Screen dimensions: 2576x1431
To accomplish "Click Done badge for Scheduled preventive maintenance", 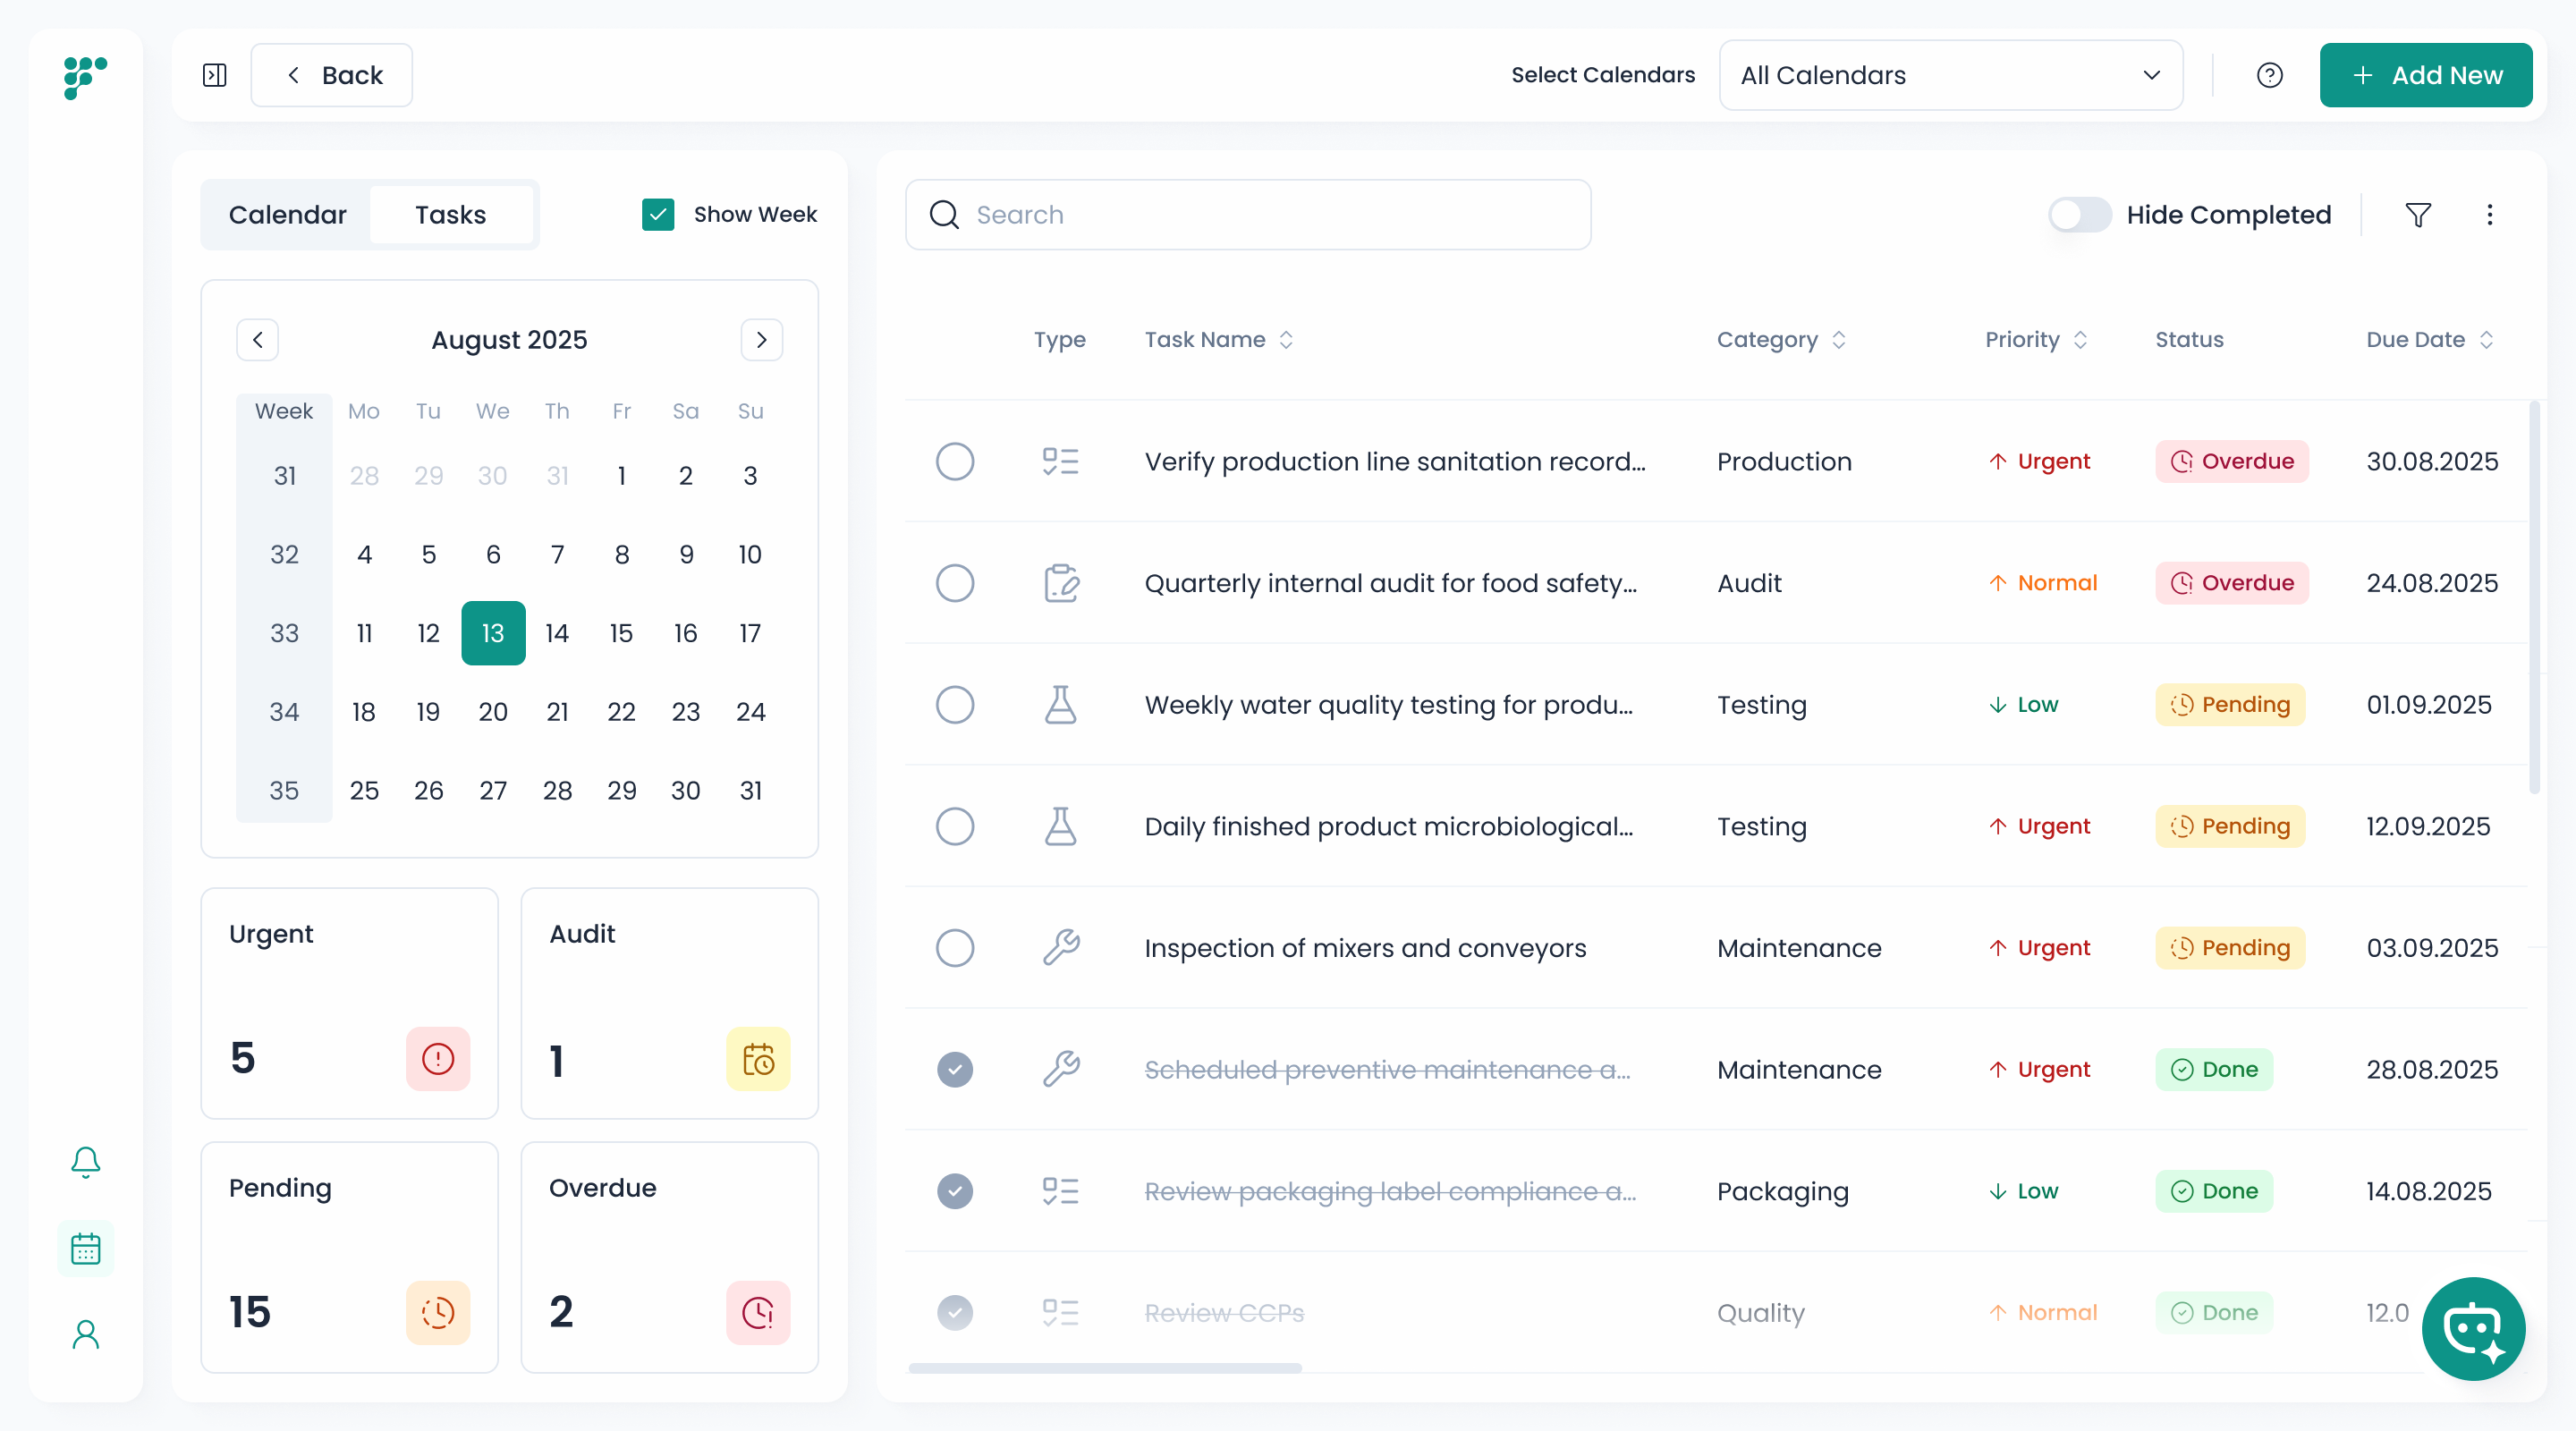I will (x=2213, y=1069).
